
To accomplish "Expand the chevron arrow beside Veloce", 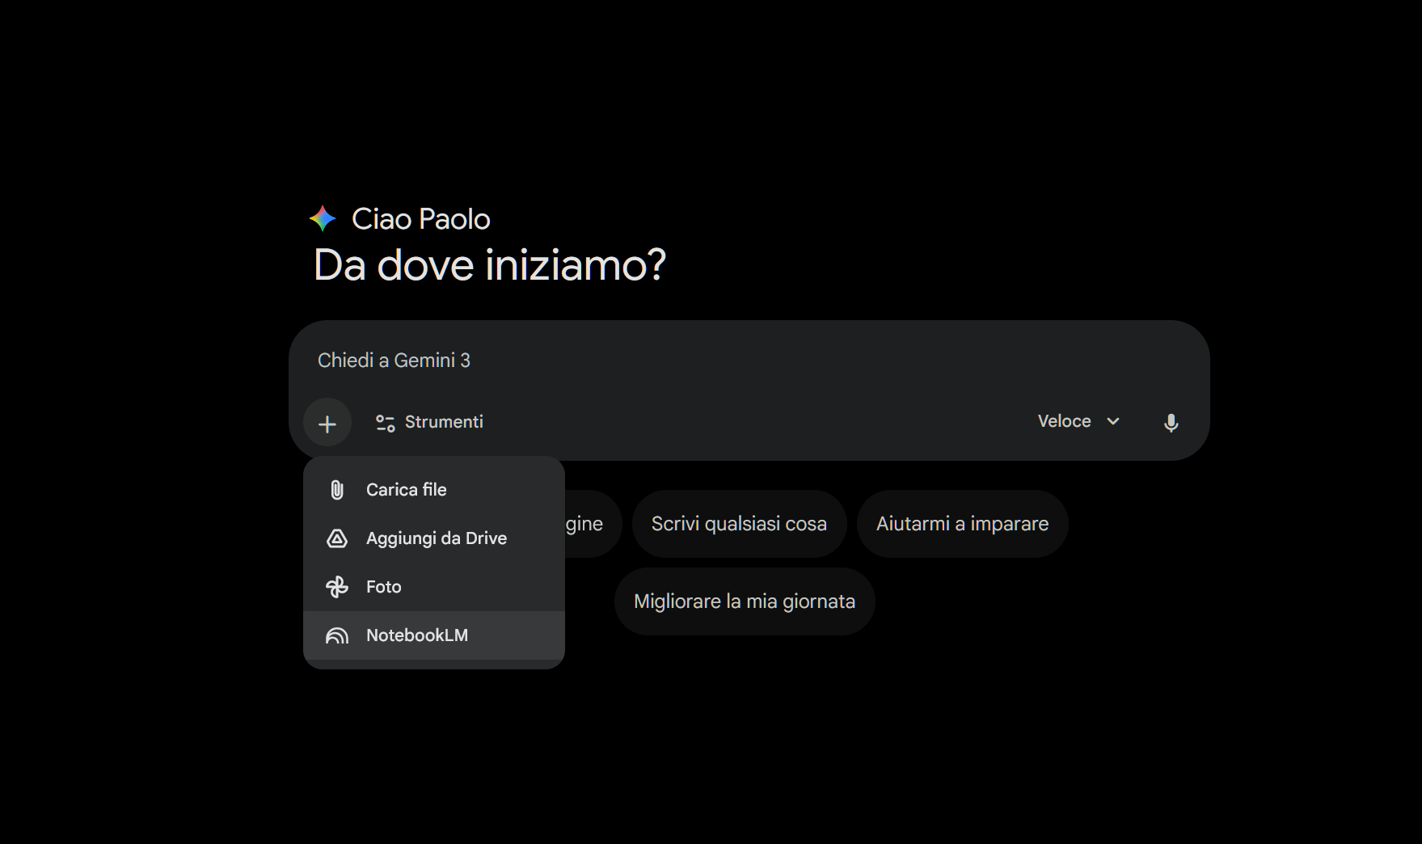I will pyautogui.click(x=1113, y=421).
